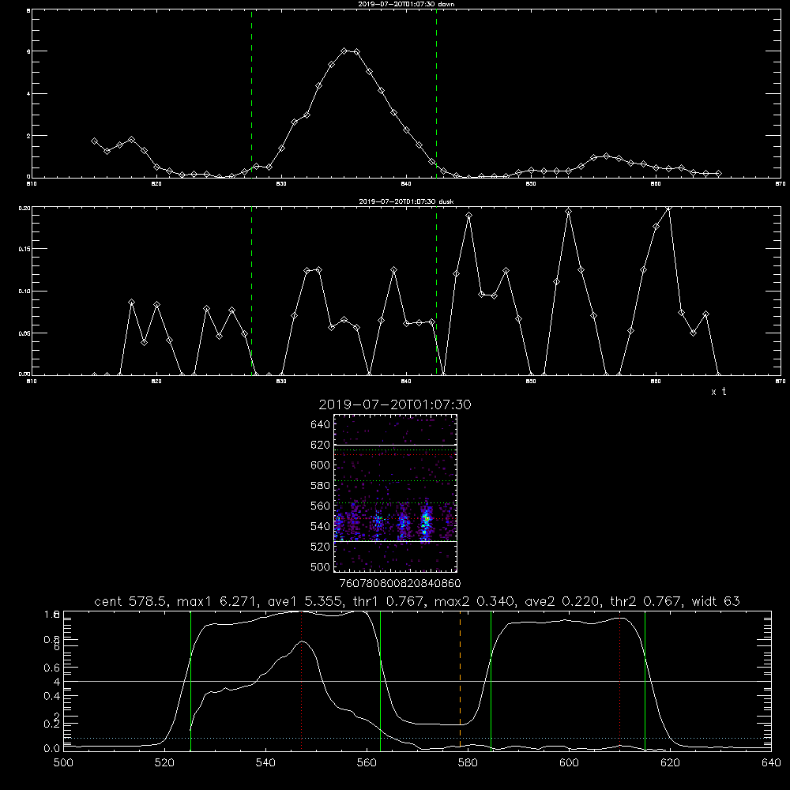Viewport: 790px width, 790px height.
Task: Click the "560" tick label on bottom plot x-axis
Action: 367,763
